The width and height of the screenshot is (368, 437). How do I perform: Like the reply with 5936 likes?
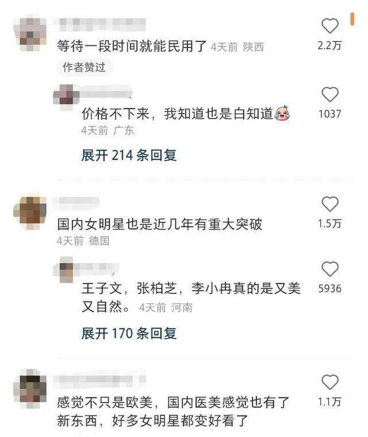330,269
